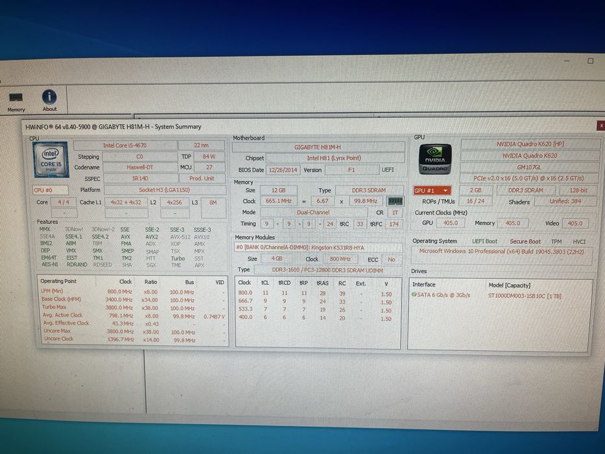The height and width of the screenshot is (454, 605).
Task: Click the SATA drive status icon
Action: pos(414,294)
